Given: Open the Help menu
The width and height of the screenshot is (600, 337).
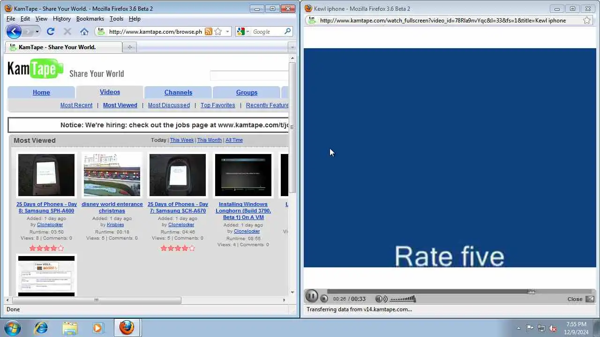Looking at the screenshot, I should pyautogui.click(x=135, y=19).
